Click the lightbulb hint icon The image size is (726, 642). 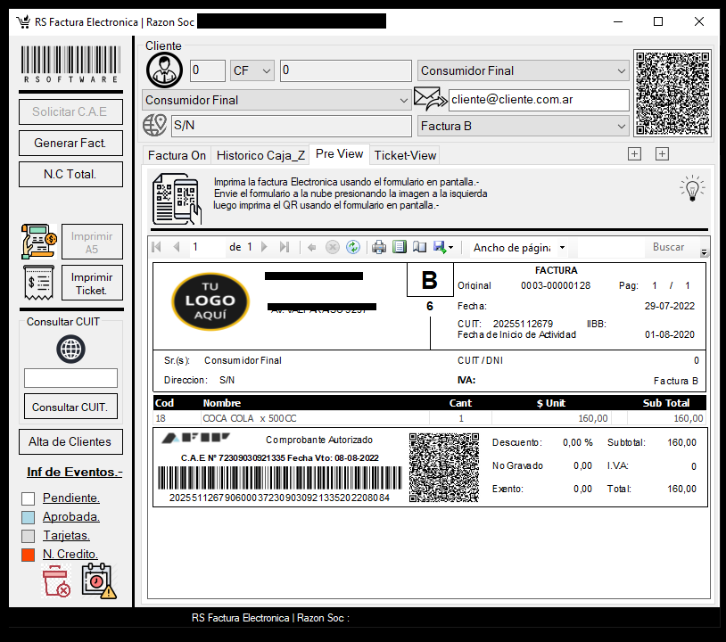coord(691,188)
